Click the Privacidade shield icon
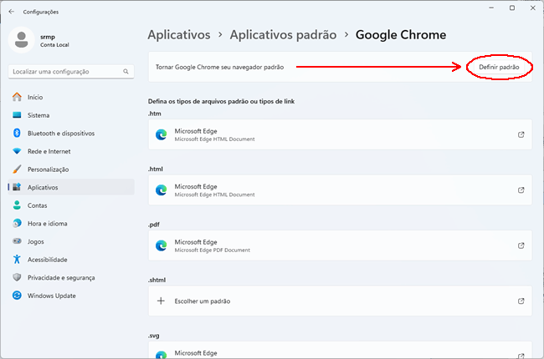Image resolution: width=544 pixels, height=359 pixels. pos(17,277)
